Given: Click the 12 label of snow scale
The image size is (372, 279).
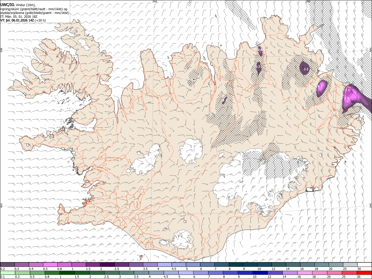Looking at the screenshot, I should [273, 269].
